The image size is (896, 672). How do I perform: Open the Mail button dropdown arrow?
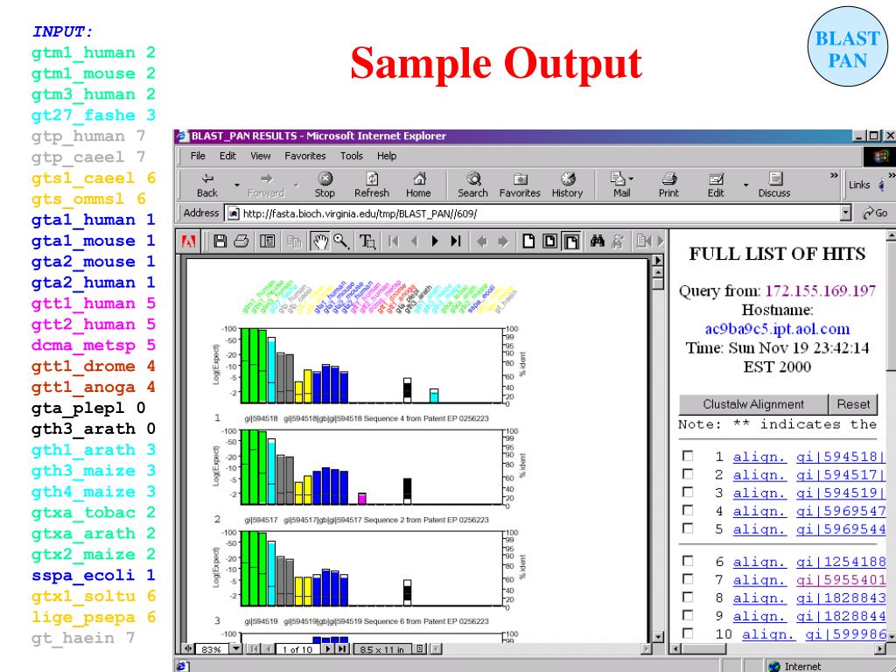[x=631, y=178]
